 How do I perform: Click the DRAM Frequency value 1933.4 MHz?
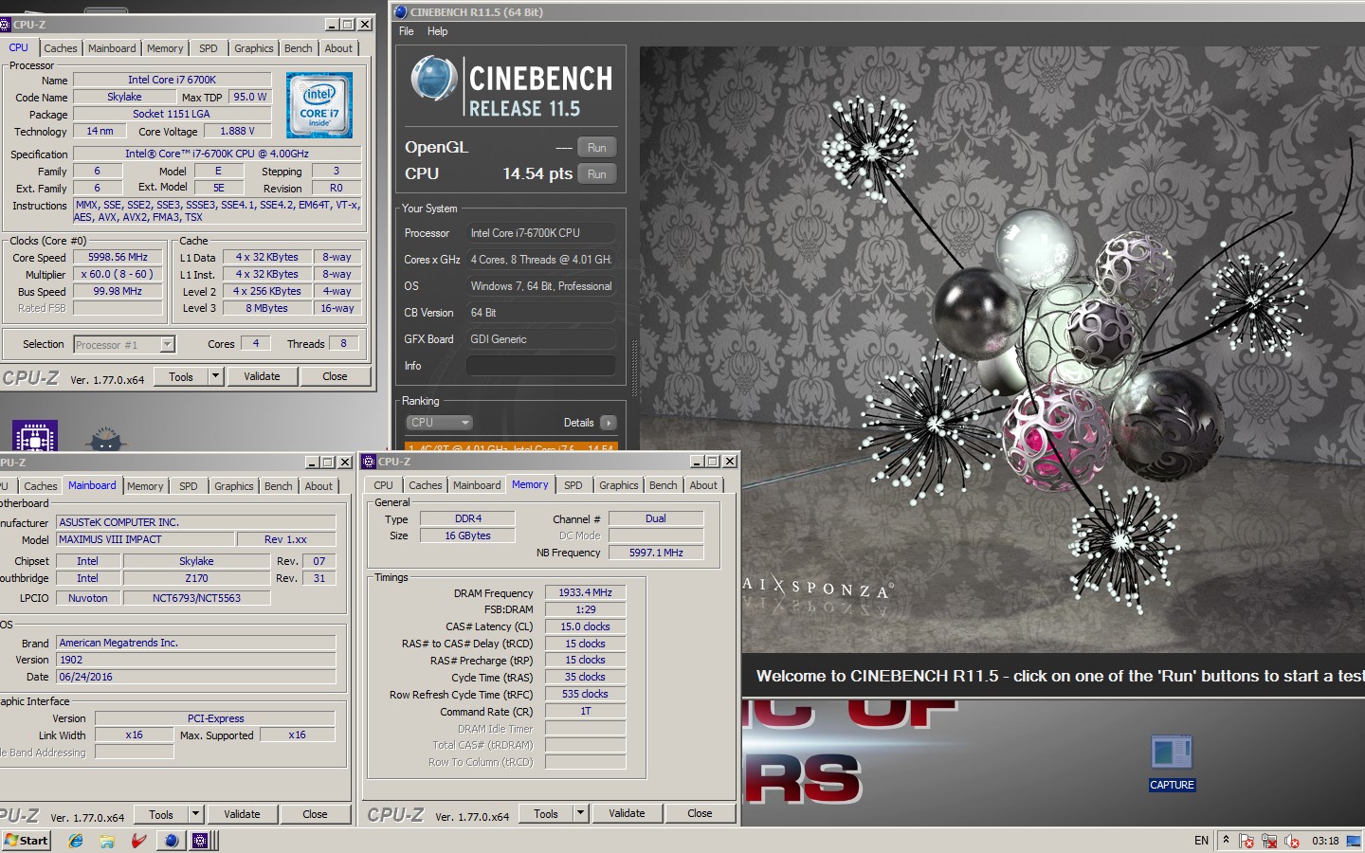tap(585, 593)
